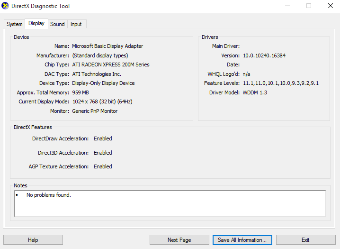Click Save All Information button

[242, 240]
